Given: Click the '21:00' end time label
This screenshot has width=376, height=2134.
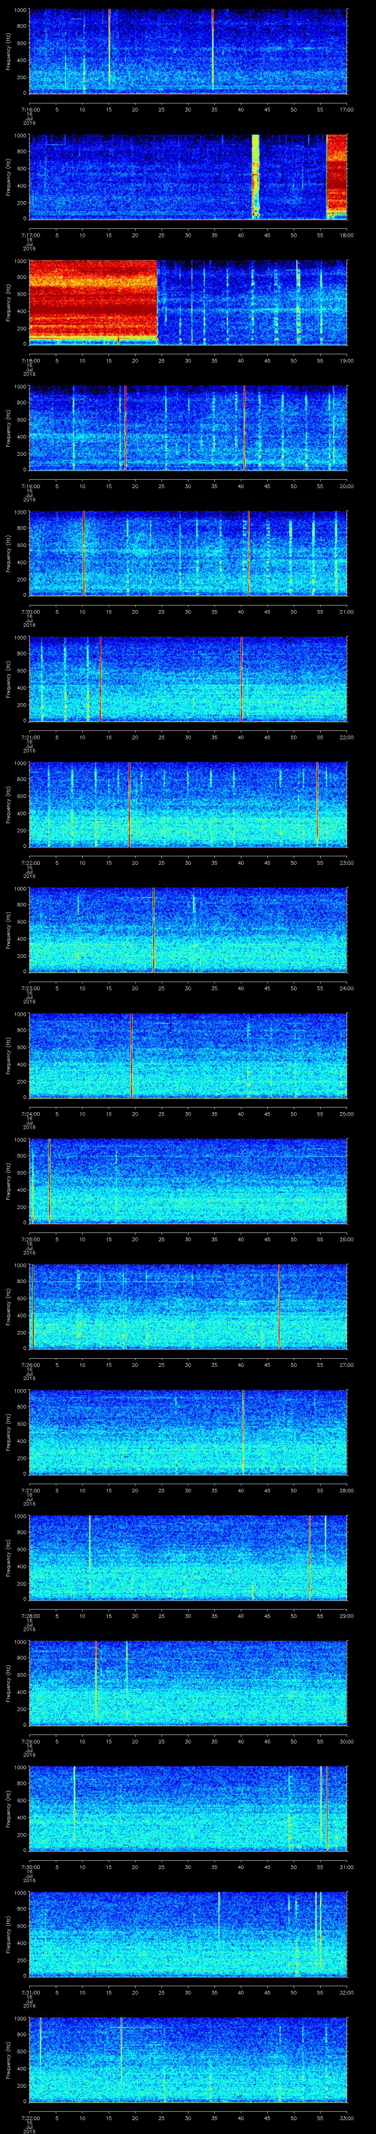Looking at the screenshot, I should tap(346, 611).
